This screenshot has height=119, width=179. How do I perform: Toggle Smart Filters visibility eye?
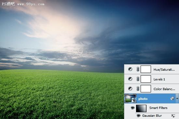(x=132, y=108)
